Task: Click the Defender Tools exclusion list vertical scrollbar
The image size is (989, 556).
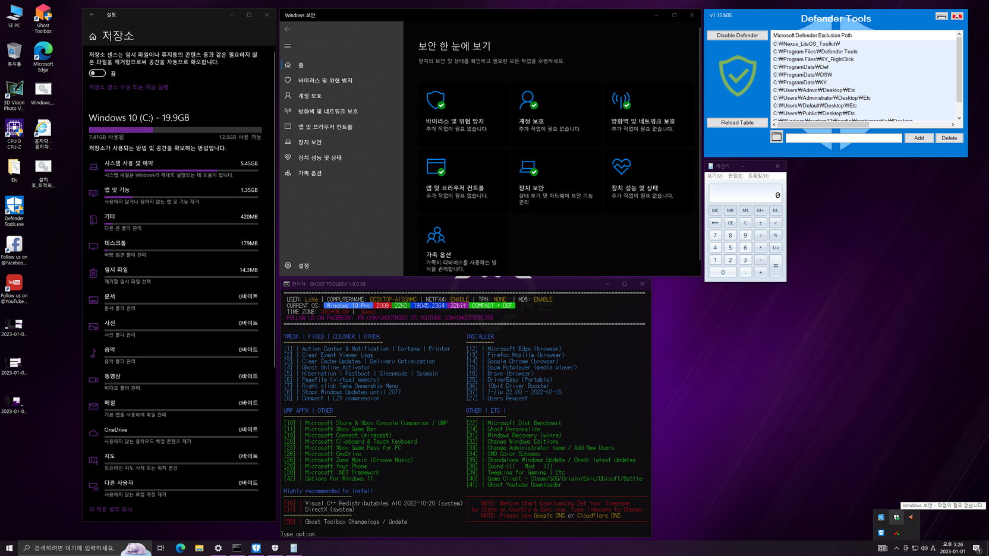Action: (959, 76)
